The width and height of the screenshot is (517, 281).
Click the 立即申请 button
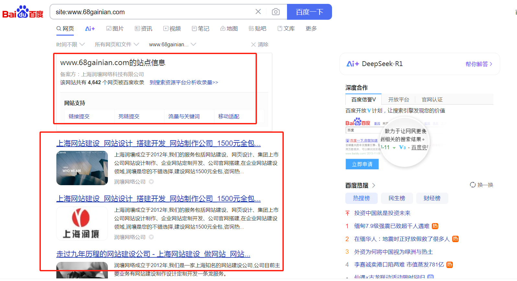coord(362,164)
